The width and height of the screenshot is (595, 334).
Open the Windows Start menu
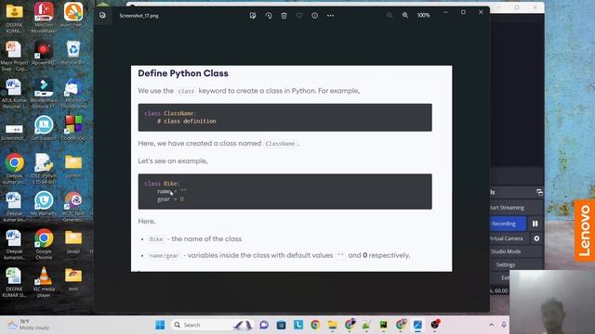coord(160,325)
